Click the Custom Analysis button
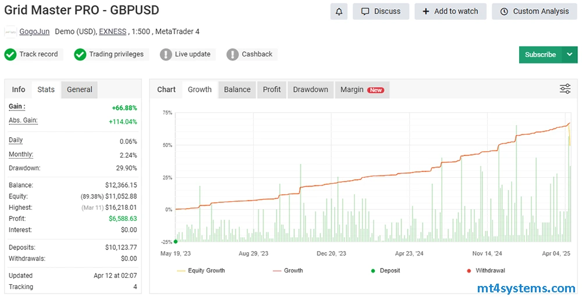The height and width of the screenshot is (297, 582). (x=534, y=12)
